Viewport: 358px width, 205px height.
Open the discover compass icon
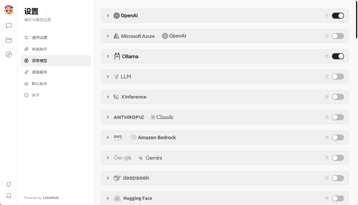[9, 54]
